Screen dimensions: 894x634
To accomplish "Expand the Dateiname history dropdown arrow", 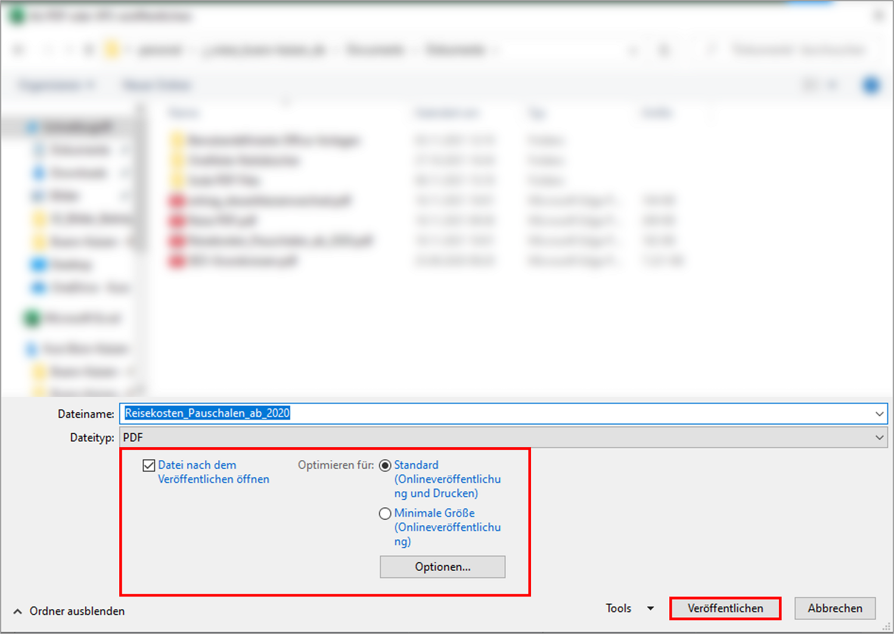I will coord(879,414).
